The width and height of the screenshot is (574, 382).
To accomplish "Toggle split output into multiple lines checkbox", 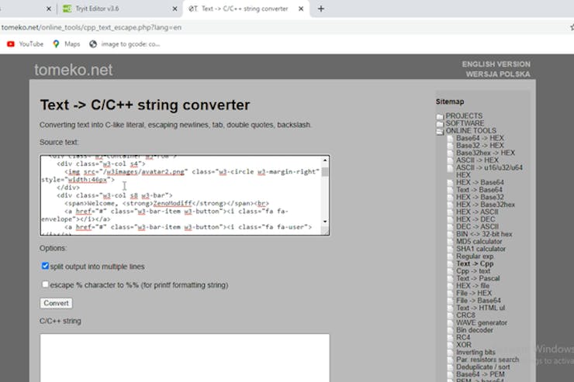I will 45,266.
